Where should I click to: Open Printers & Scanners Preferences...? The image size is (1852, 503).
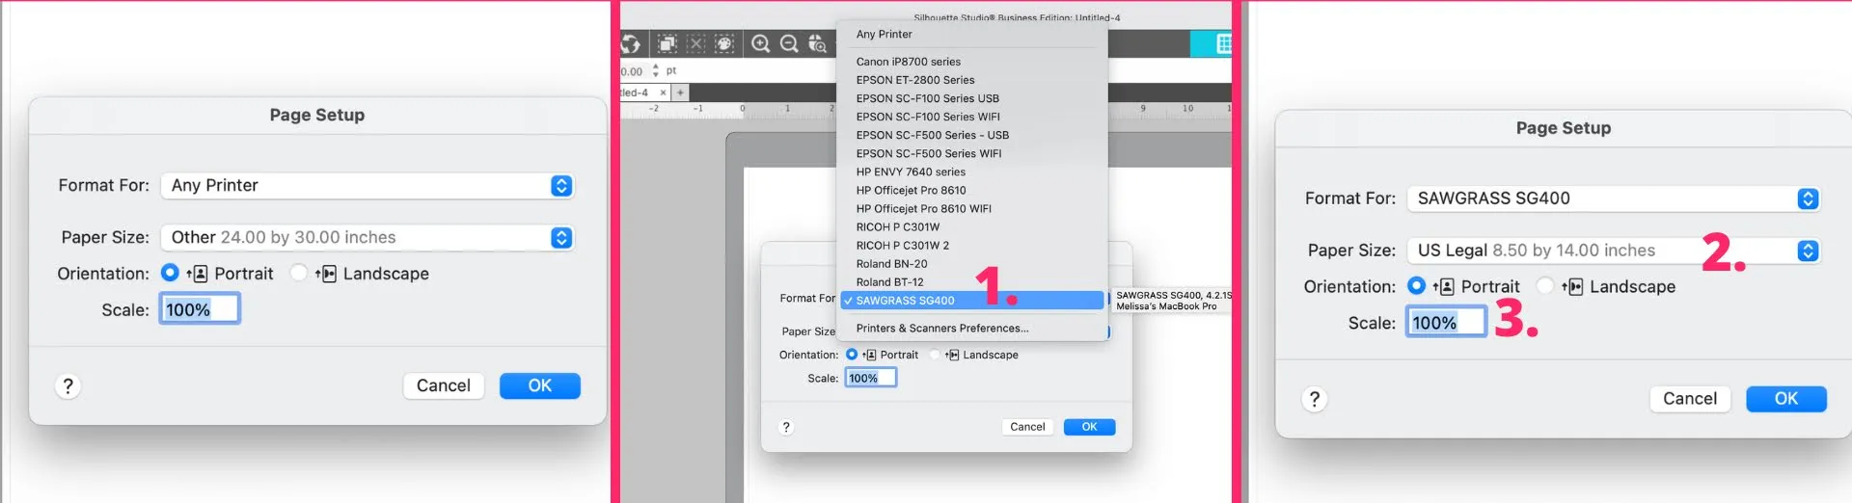[x=972, y=328]
